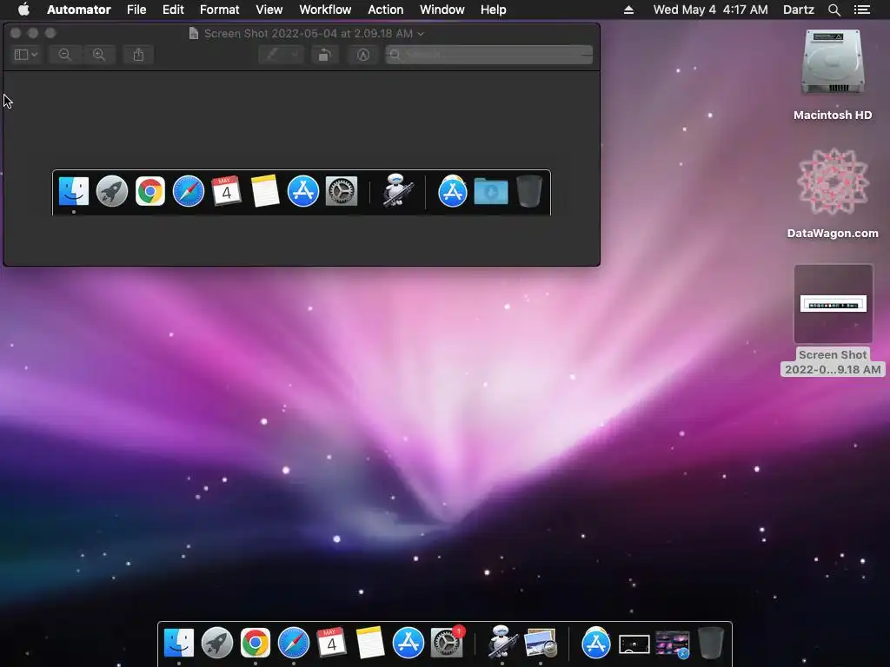Click the date and time in menu bar
Viewport: 890px width, 667px height.
click(711, 10)
